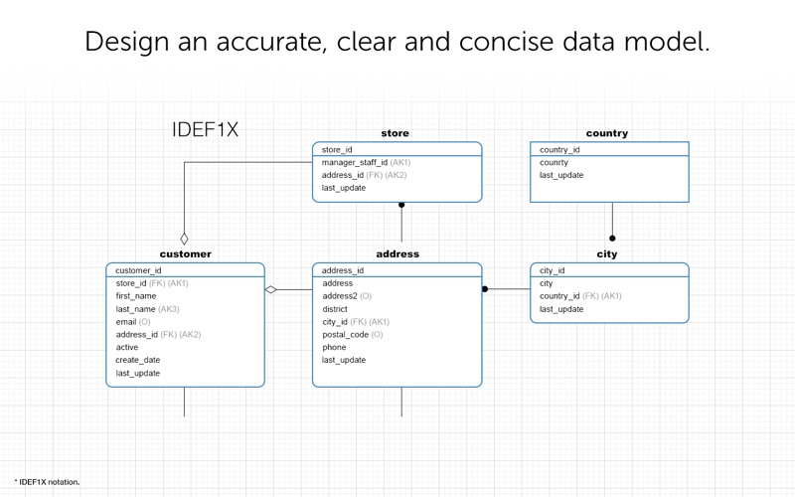Click the large IDEF1X label

[x=206, y=130]
